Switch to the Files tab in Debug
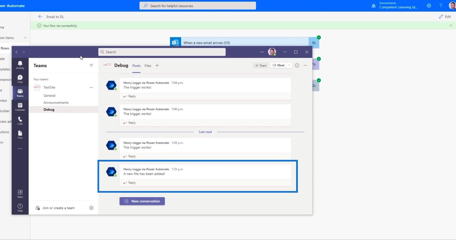The width and height of the screenshot is (456, 240). coord(148,66)
